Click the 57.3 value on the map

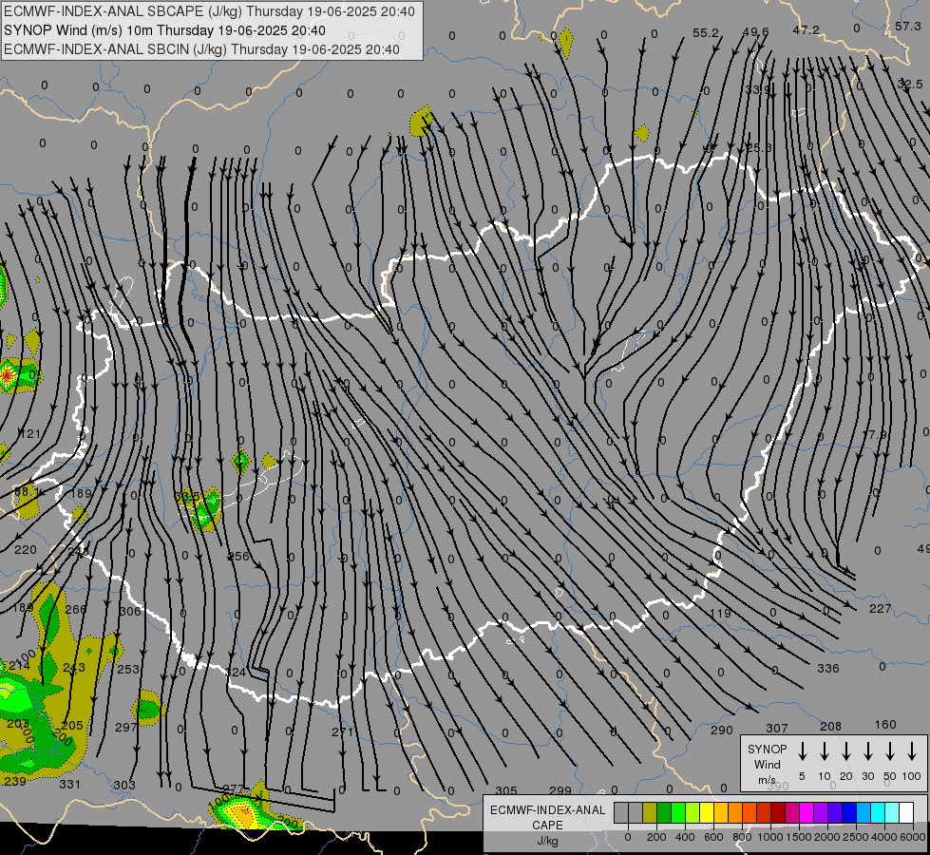[908, 26]
